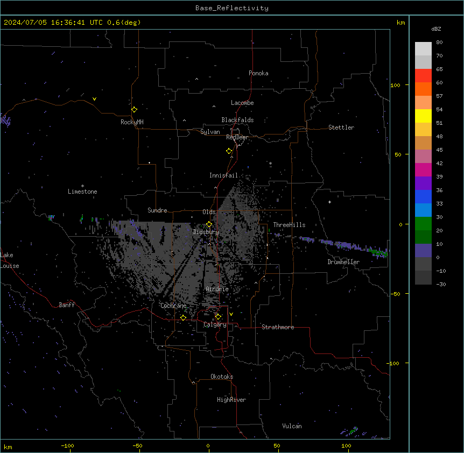Click the Sylvan label on the map

[x=210, y=132]
